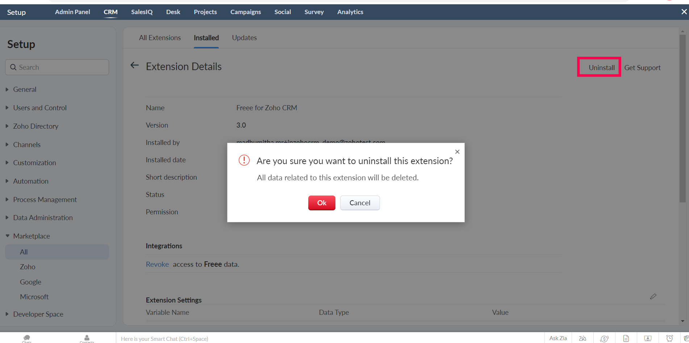This screenshot has height=343, width=689.
Task: Expand the Automation section
Action: (31, 181)
